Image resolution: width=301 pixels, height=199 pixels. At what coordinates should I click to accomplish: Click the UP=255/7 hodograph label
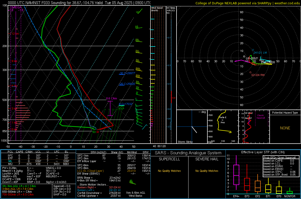252,58
